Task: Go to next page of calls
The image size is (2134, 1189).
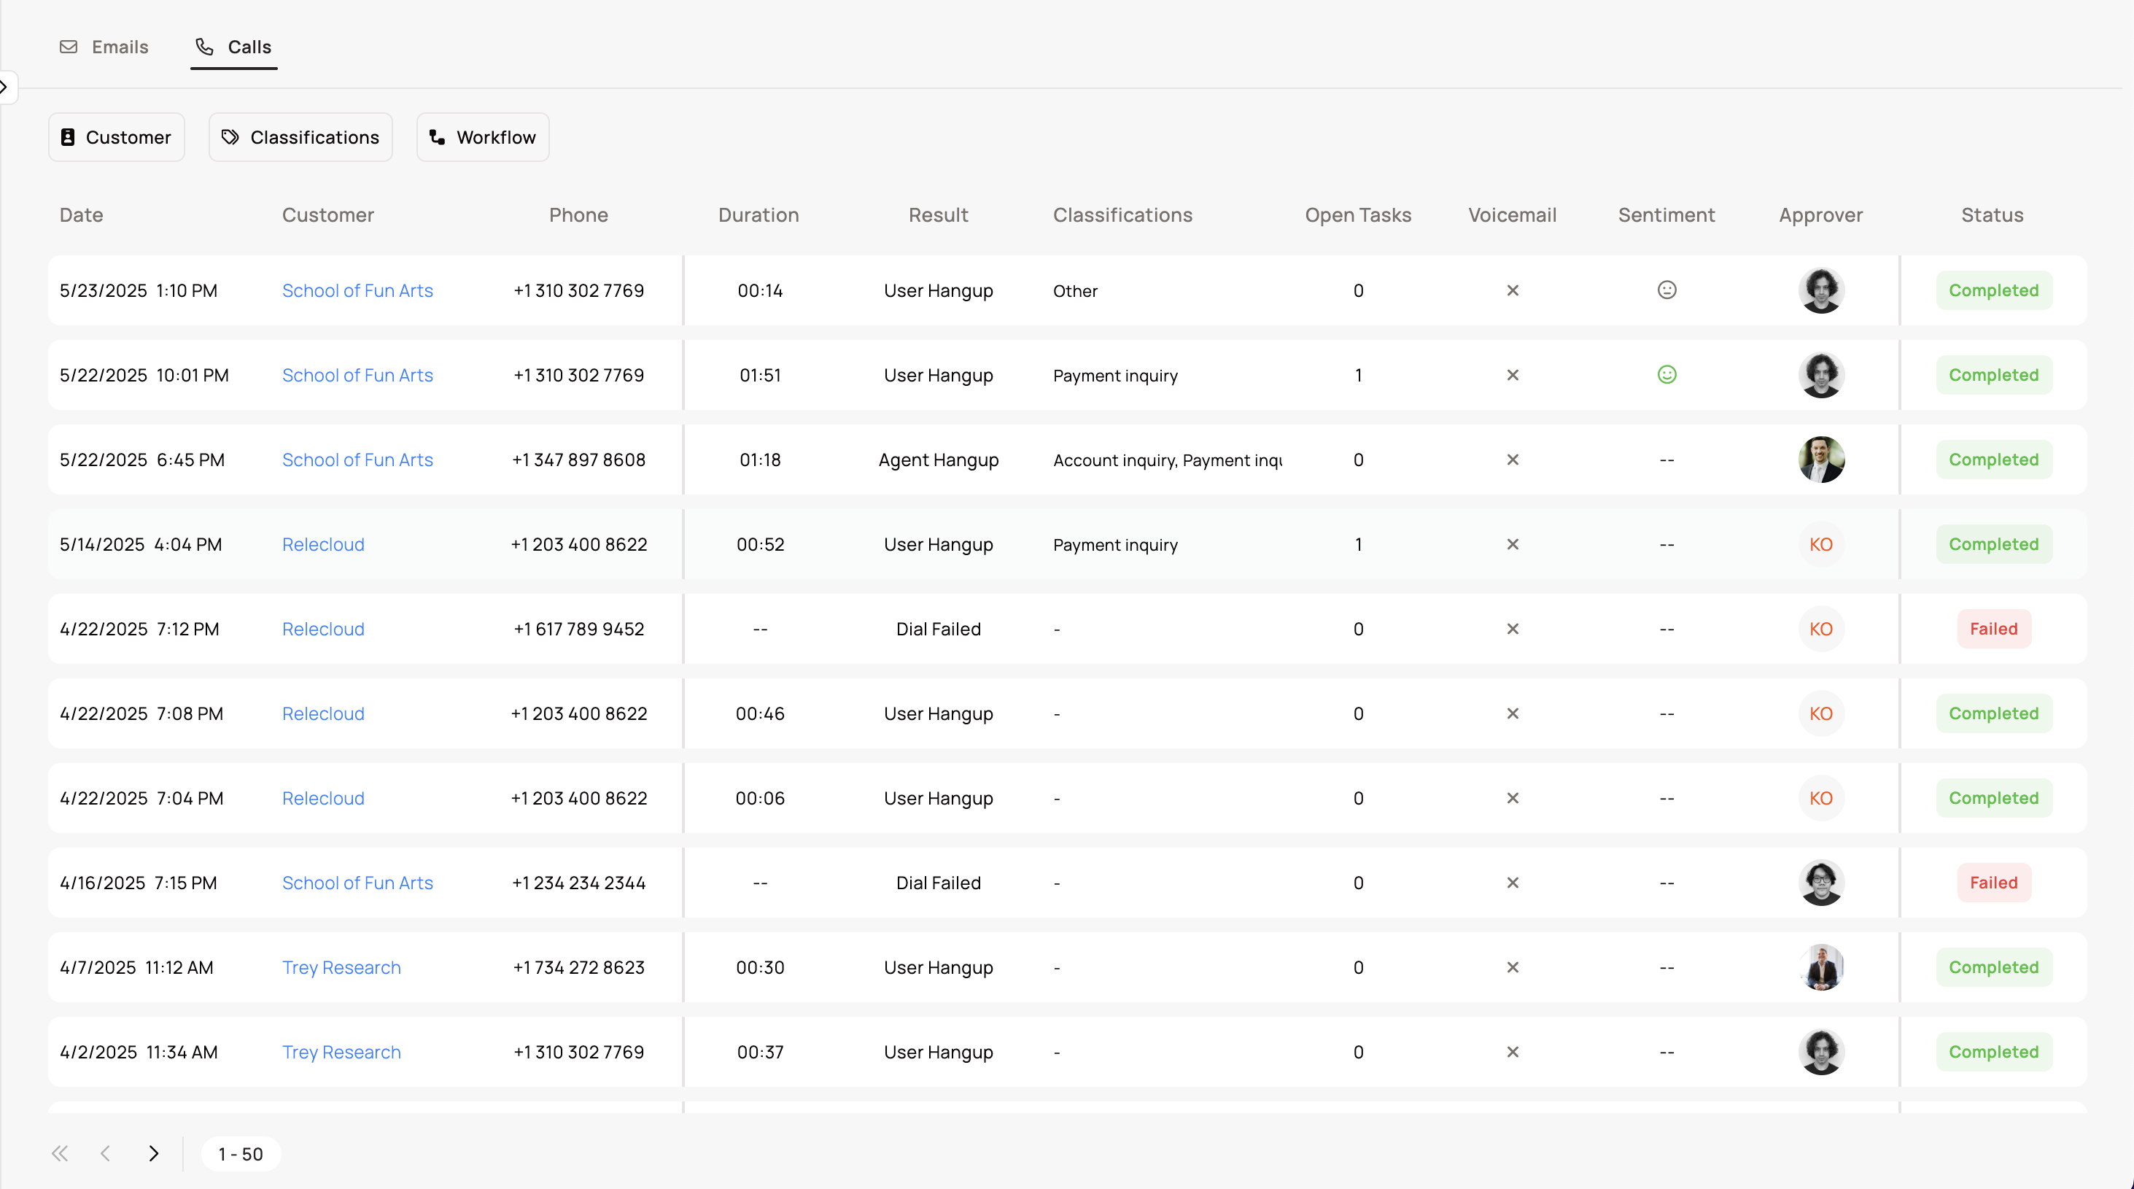Action: 153,1153
